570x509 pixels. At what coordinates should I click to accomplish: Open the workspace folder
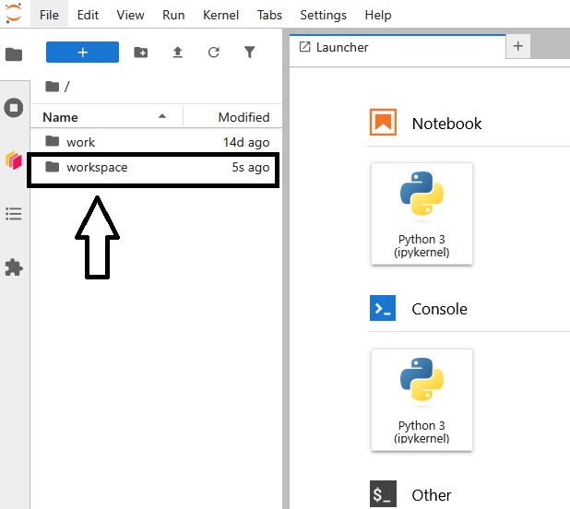pos(97,167)
